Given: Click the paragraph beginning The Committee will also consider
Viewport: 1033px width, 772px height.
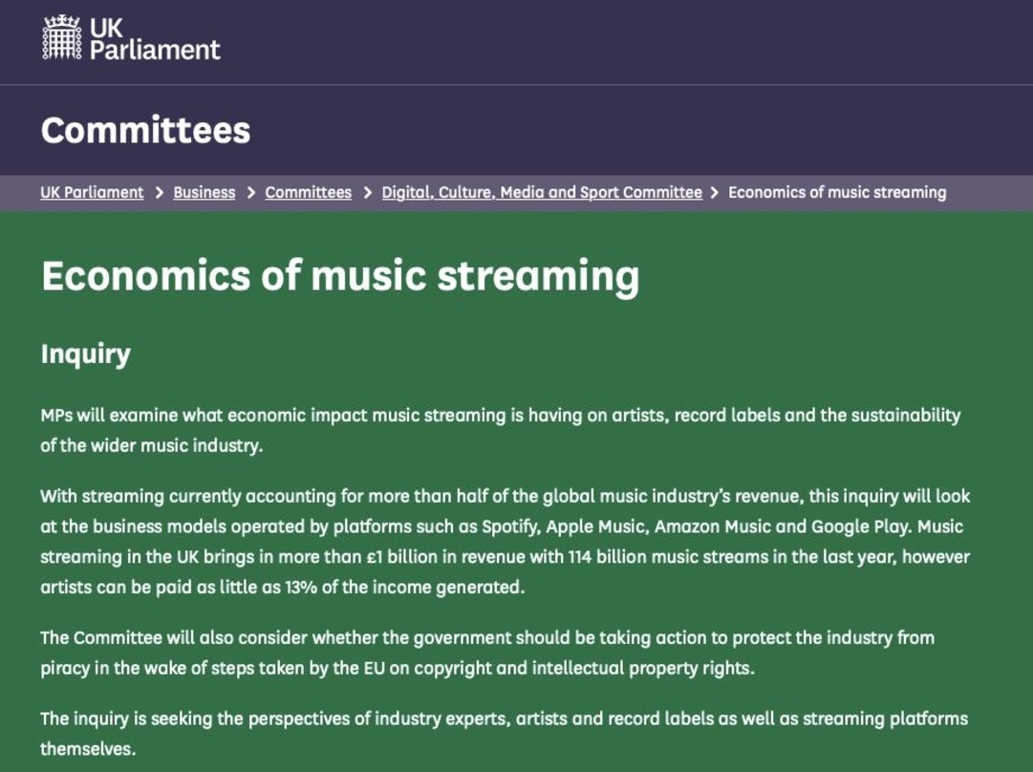Looking at the screenshot, I should point(487,653).
